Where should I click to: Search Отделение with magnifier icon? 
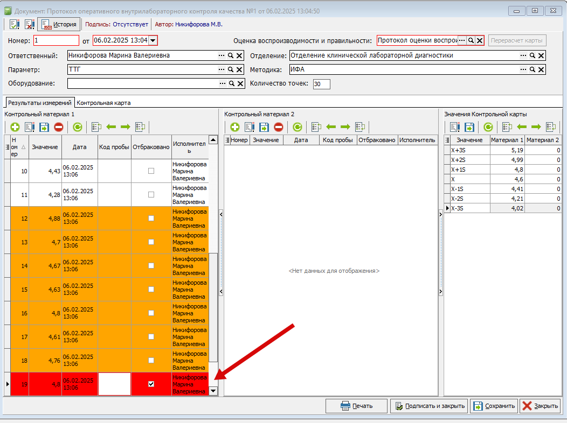tap(533, 55)
